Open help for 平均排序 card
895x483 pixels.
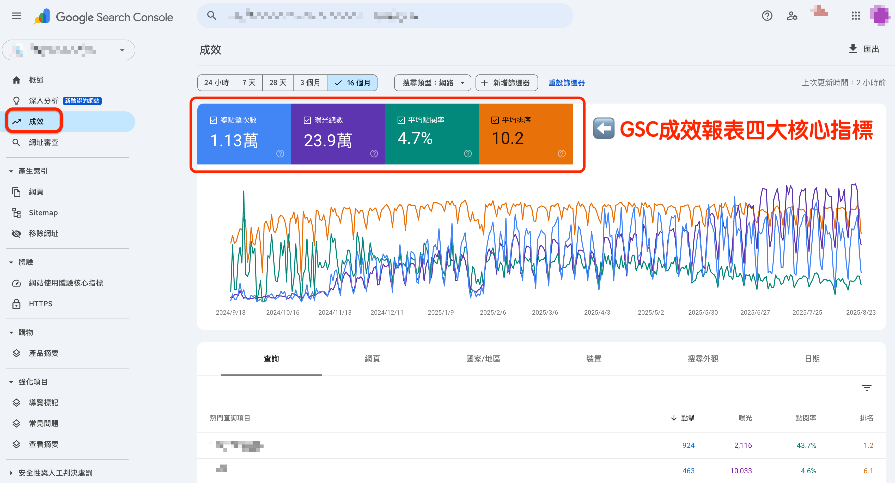pyautogui.click(x=562, y=154)
